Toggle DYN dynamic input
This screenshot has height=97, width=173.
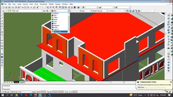[66, 92]
